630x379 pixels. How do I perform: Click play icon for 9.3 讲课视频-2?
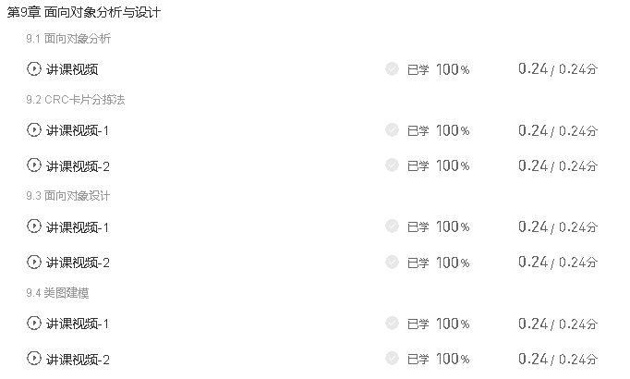click(34, 262)
